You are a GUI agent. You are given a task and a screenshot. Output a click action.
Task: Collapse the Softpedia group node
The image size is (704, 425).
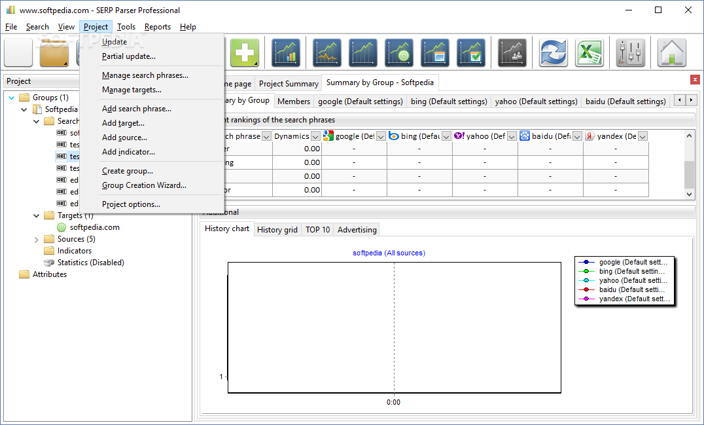point(24,109)
